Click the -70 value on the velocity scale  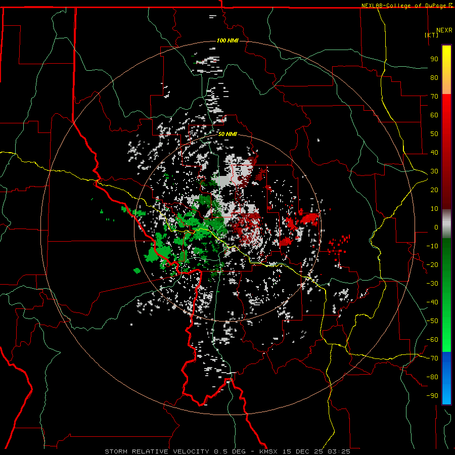point(432,358)
